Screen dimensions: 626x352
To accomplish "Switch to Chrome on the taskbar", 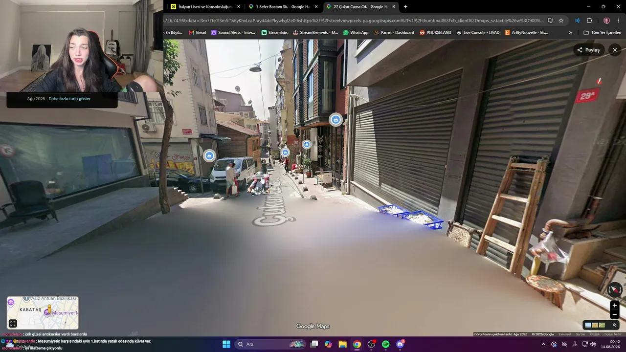I will (357, 344).
